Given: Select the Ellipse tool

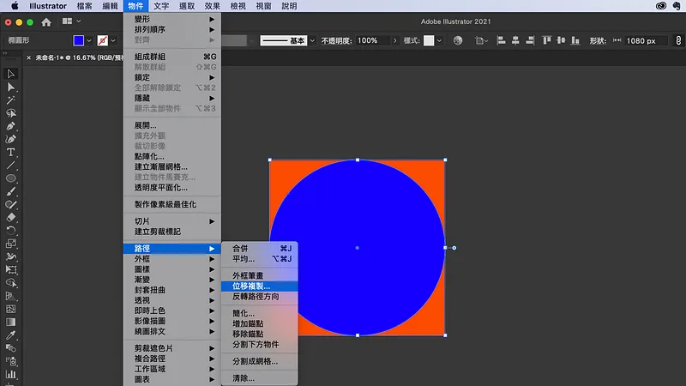Looking at the screenshot, I should (11, 178).
